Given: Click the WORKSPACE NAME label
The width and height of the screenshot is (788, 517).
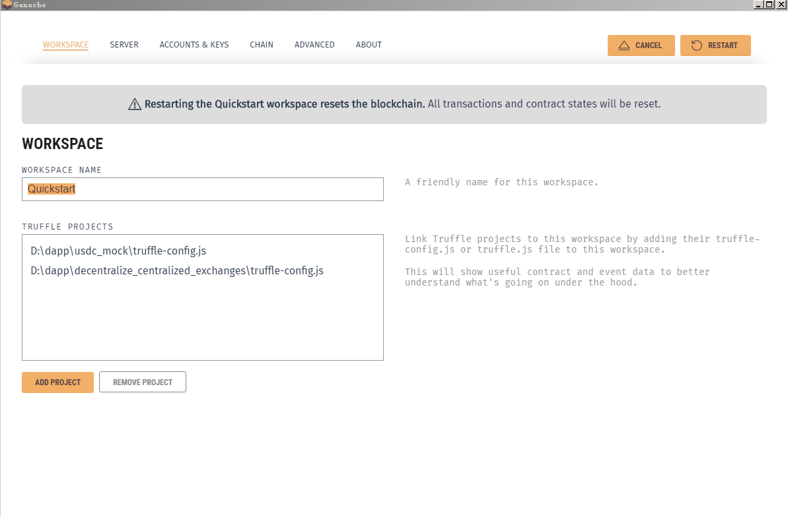Looking at the screenshot, I should (61, 169).
